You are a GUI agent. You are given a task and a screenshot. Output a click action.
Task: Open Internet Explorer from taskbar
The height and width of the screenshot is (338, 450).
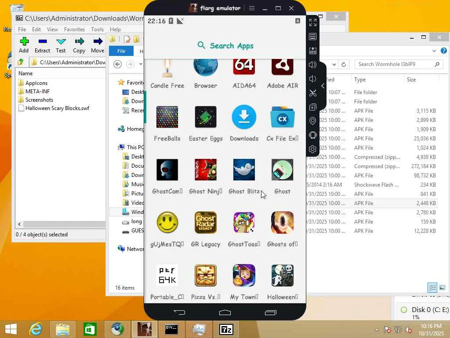pos(36,329)
